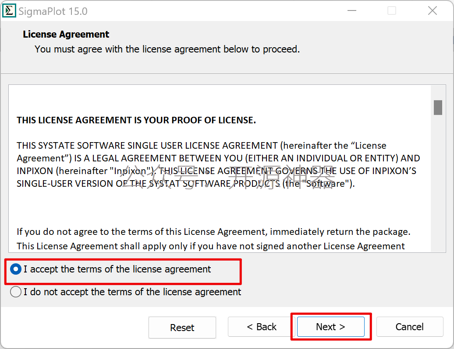Click the "License Agreement" page heading
This screenshot has height=349, width=454.
coord(66,35)
